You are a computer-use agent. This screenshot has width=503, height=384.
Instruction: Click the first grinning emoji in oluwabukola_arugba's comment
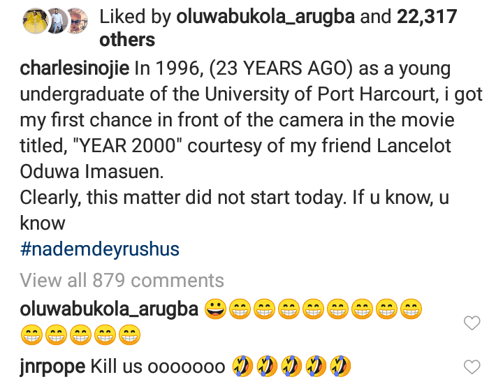point(214,309)
